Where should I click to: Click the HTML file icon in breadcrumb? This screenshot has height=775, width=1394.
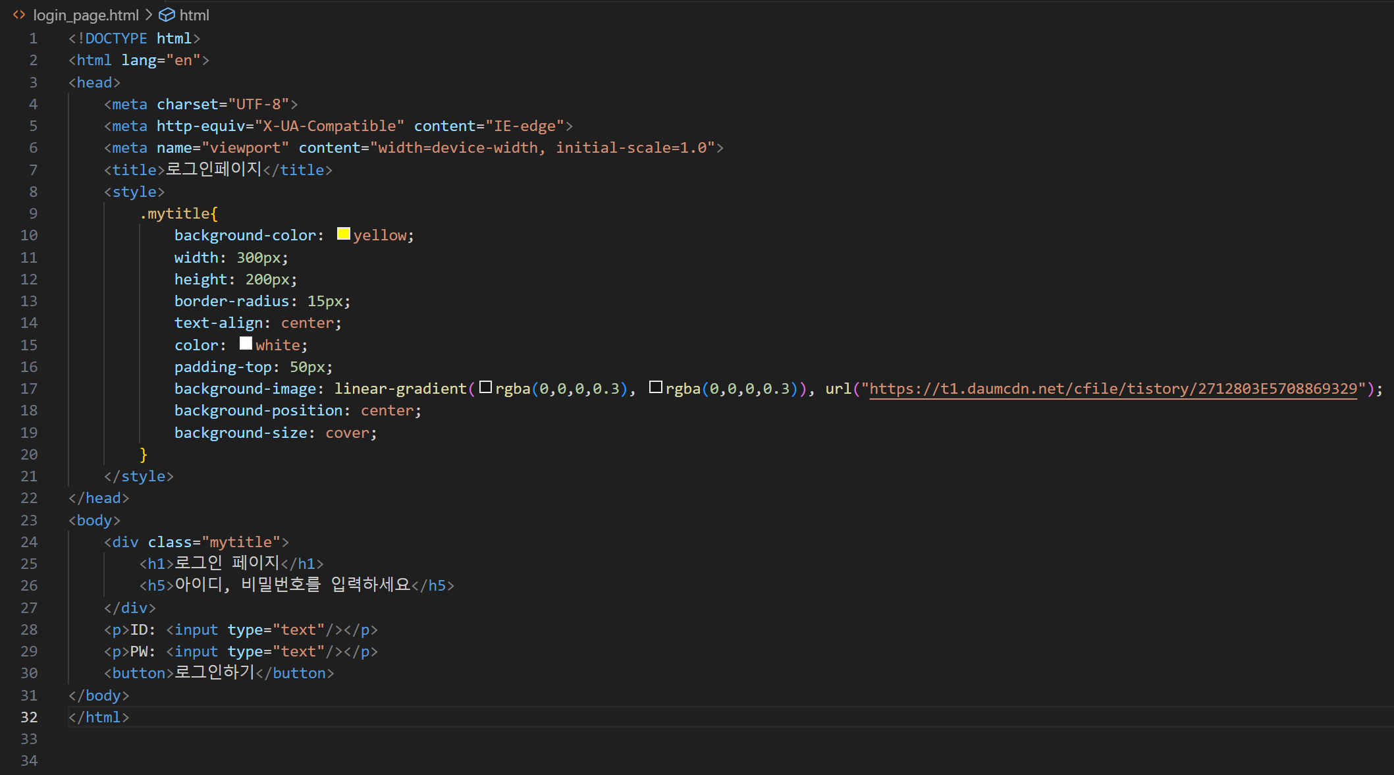(x=19, y=14)
